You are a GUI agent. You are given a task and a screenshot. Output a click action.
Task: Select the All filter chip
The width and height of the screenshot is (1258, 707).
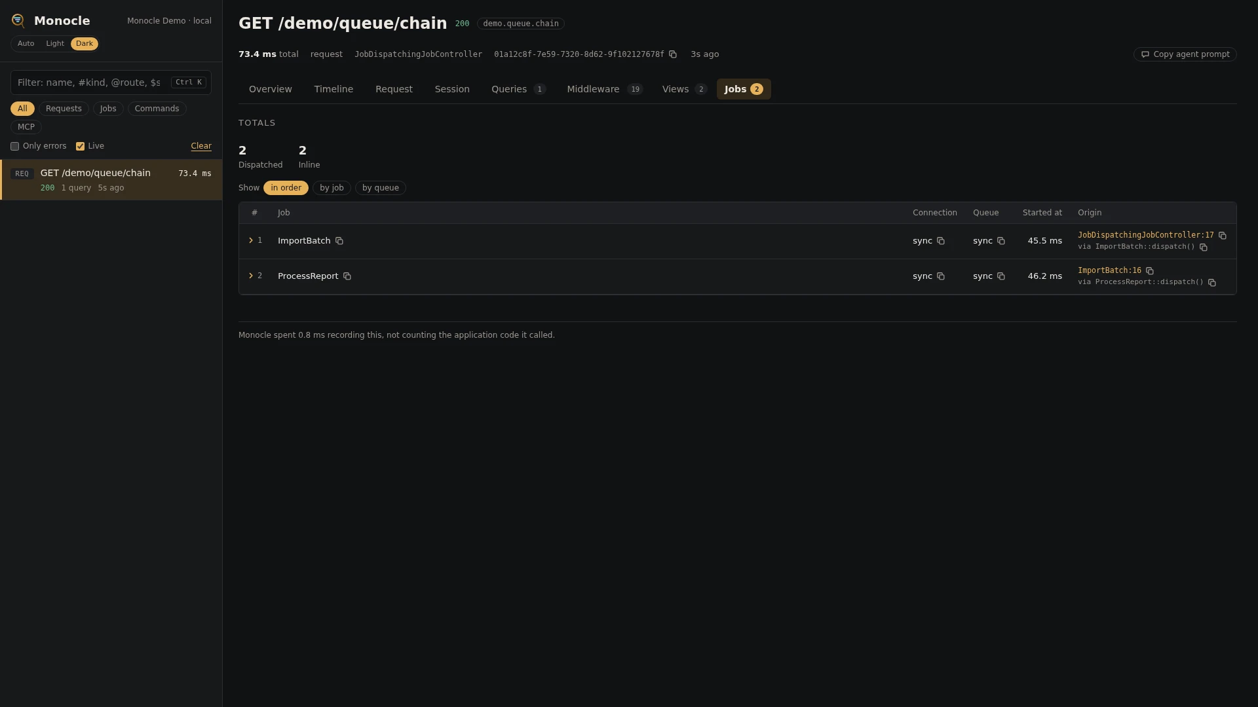(x=22, y=109)
